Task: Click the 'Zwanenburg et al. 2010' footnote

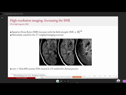Action: coord(29,76)
